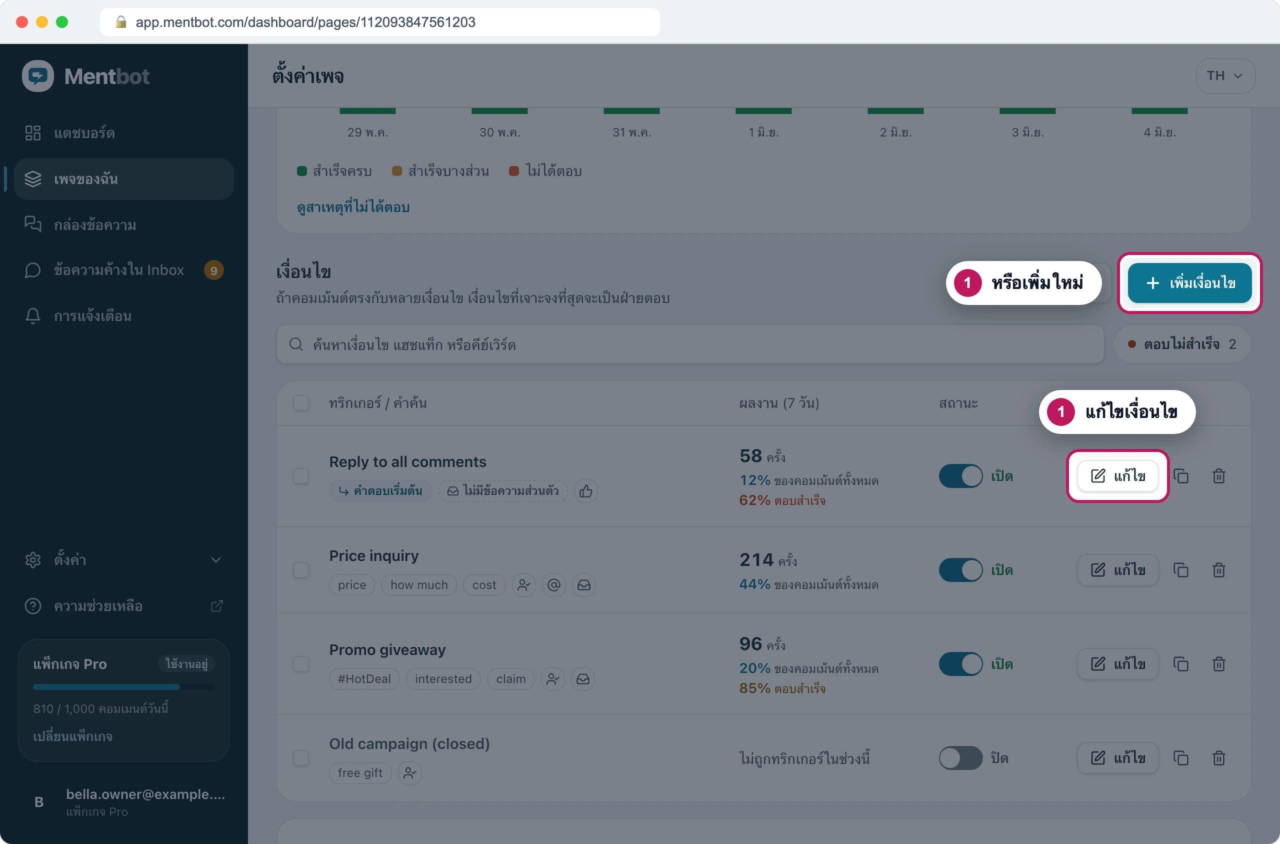Open the ความช่วยเหลือ external link
1280x844 pixels.
tap(124, 606)
